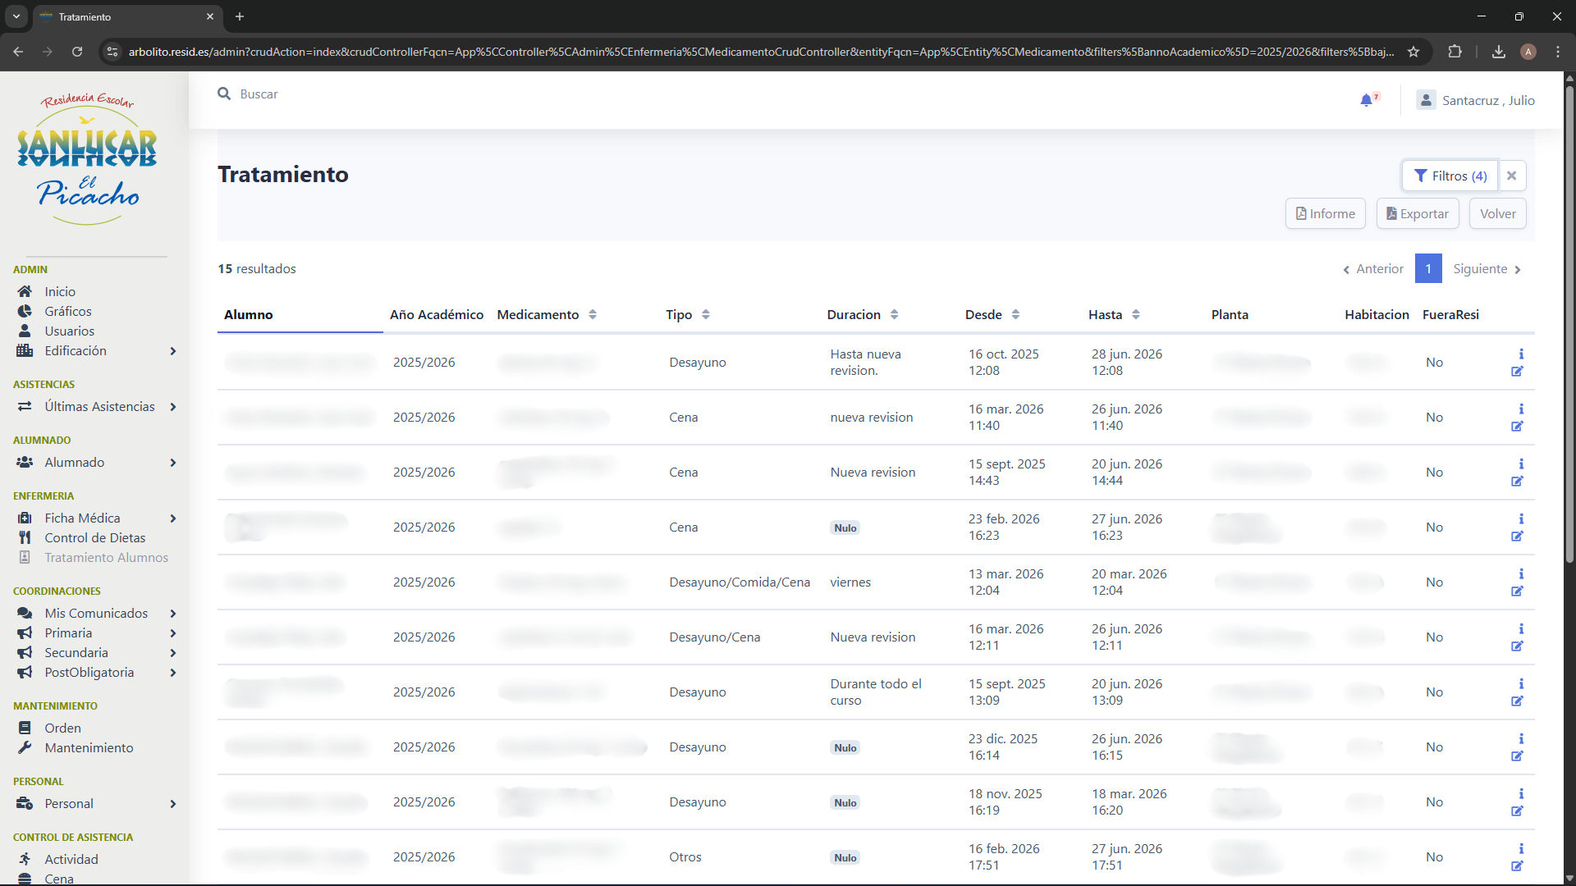Open Tratamiento Alumnos menu item

[x=106, y=558]
